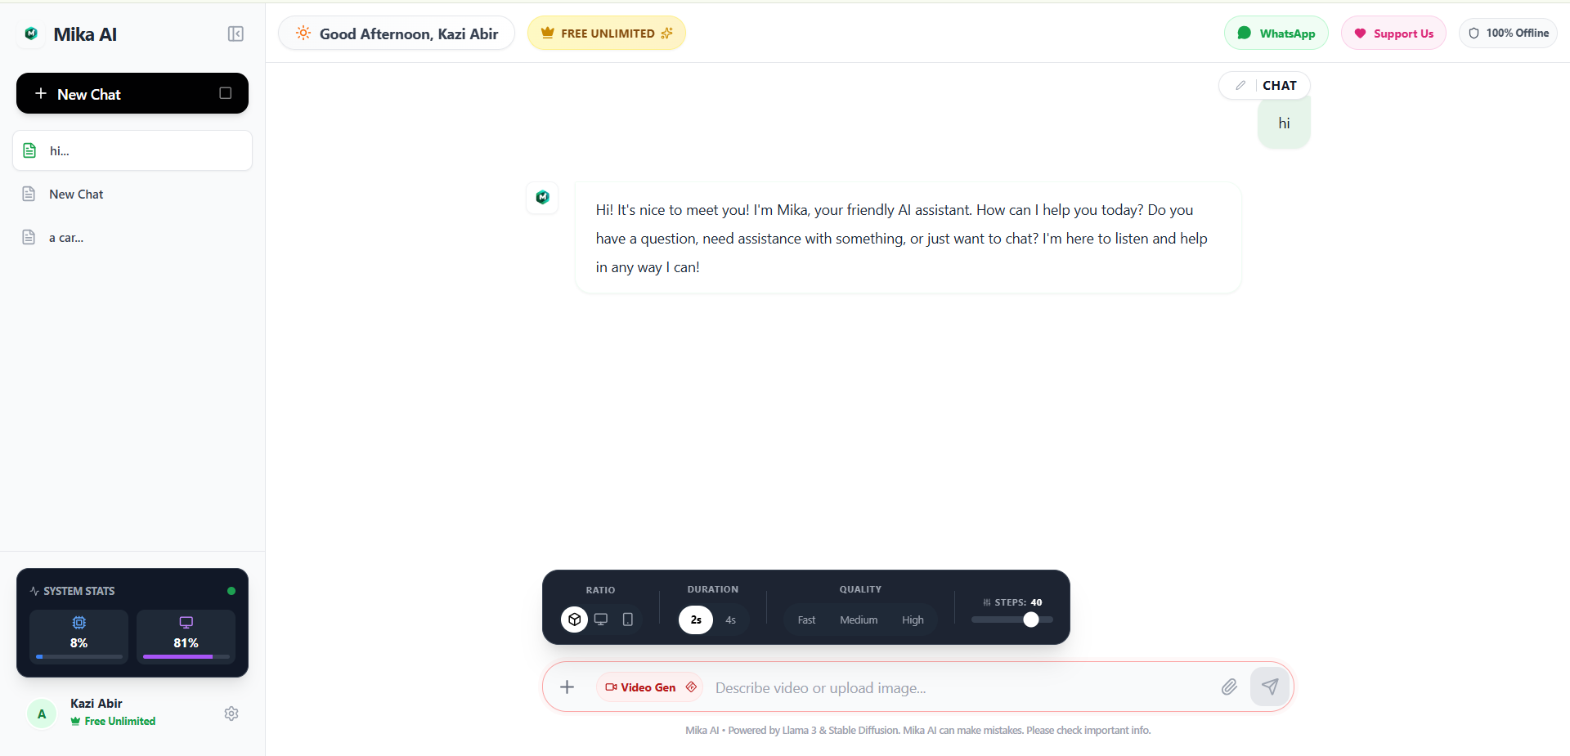Click the "Kazi Abir" profile name
Image resolution: width=1570 pixels, height=756 pixels.
pos(96,703)
